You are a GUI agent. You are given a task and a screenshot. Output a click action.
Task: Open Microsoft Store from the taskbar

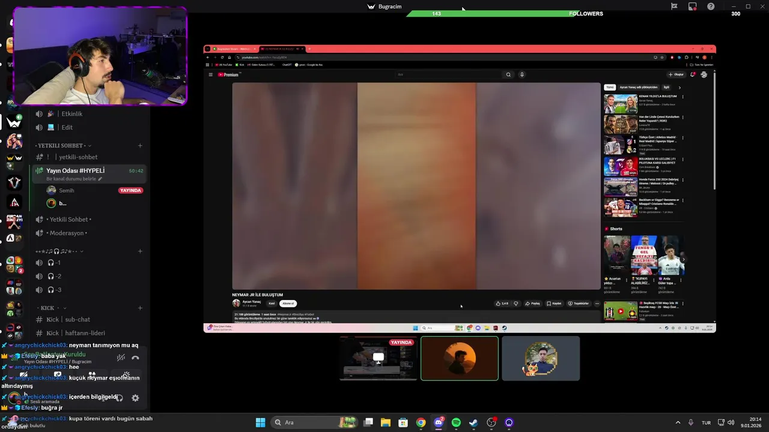[403, 422]
